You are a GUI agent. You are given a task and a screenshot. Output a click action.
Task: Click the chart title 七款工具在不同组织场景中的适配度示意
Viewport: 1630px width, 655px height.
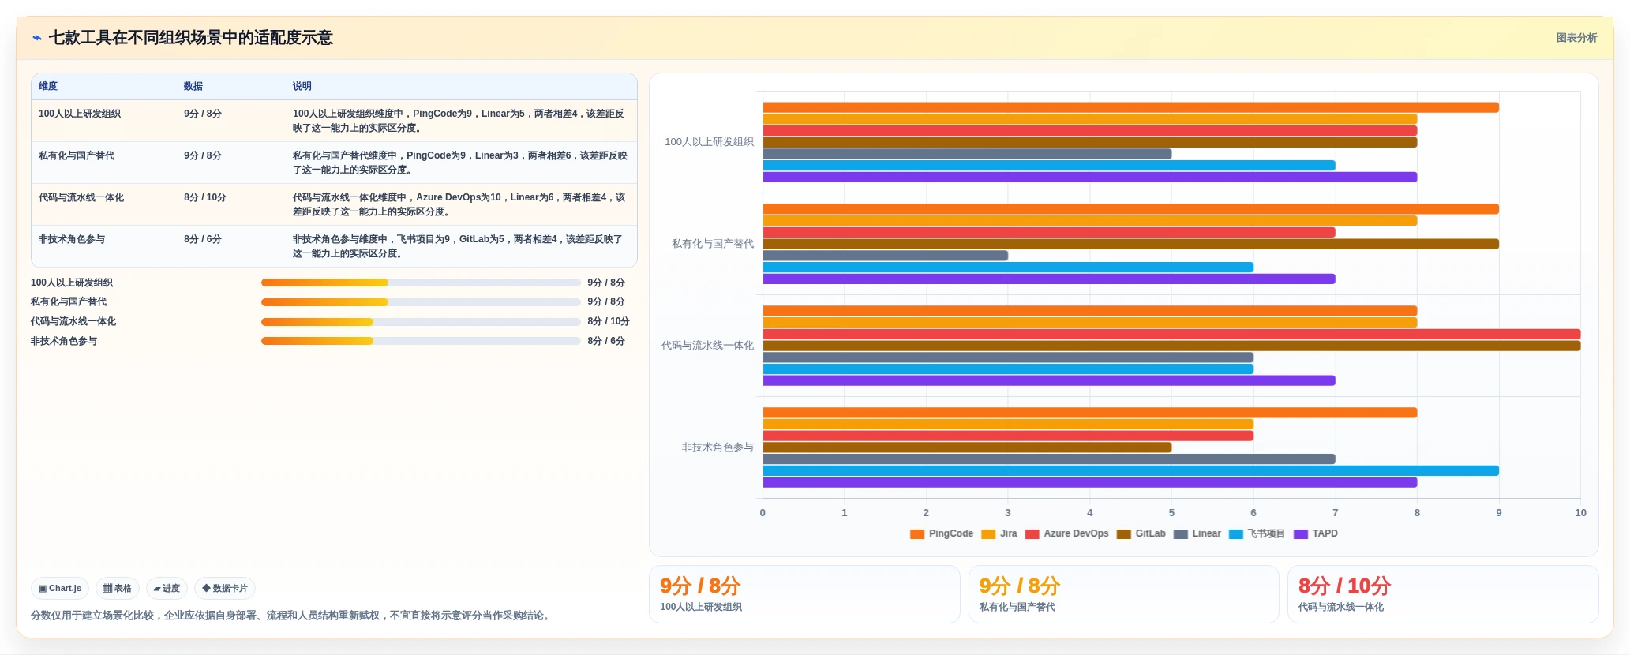tap(191, 38)
